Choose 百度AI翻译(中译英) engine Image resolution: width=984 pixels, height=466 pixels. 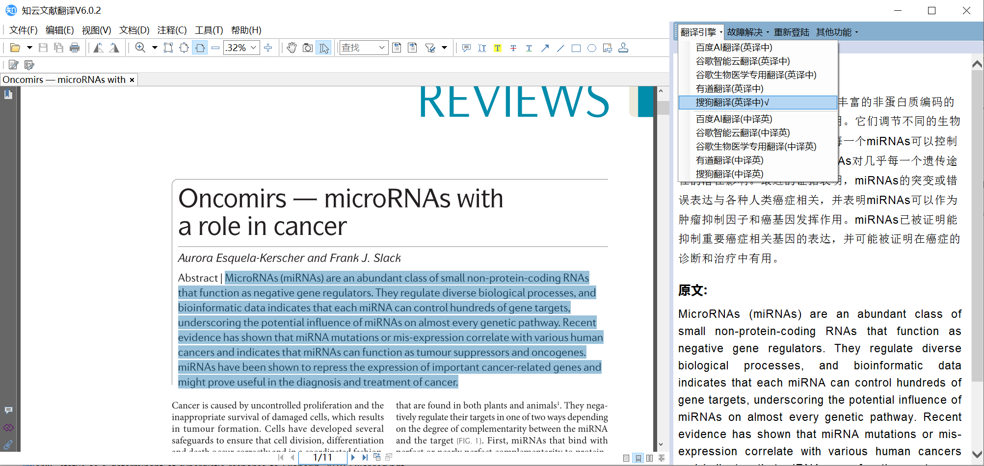pyautogui.click(x=758, y=119)
